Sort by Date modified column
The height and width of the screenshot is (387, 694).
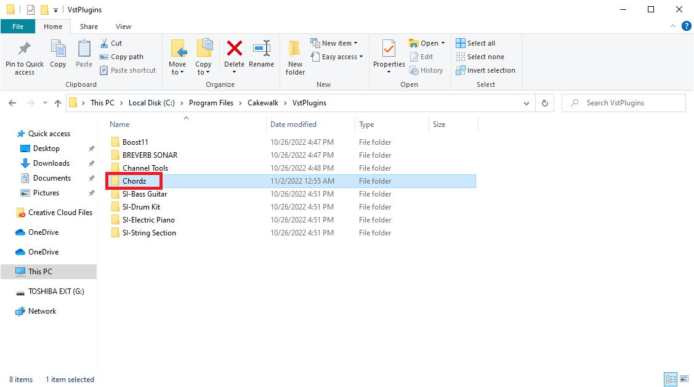coord(293,124)
